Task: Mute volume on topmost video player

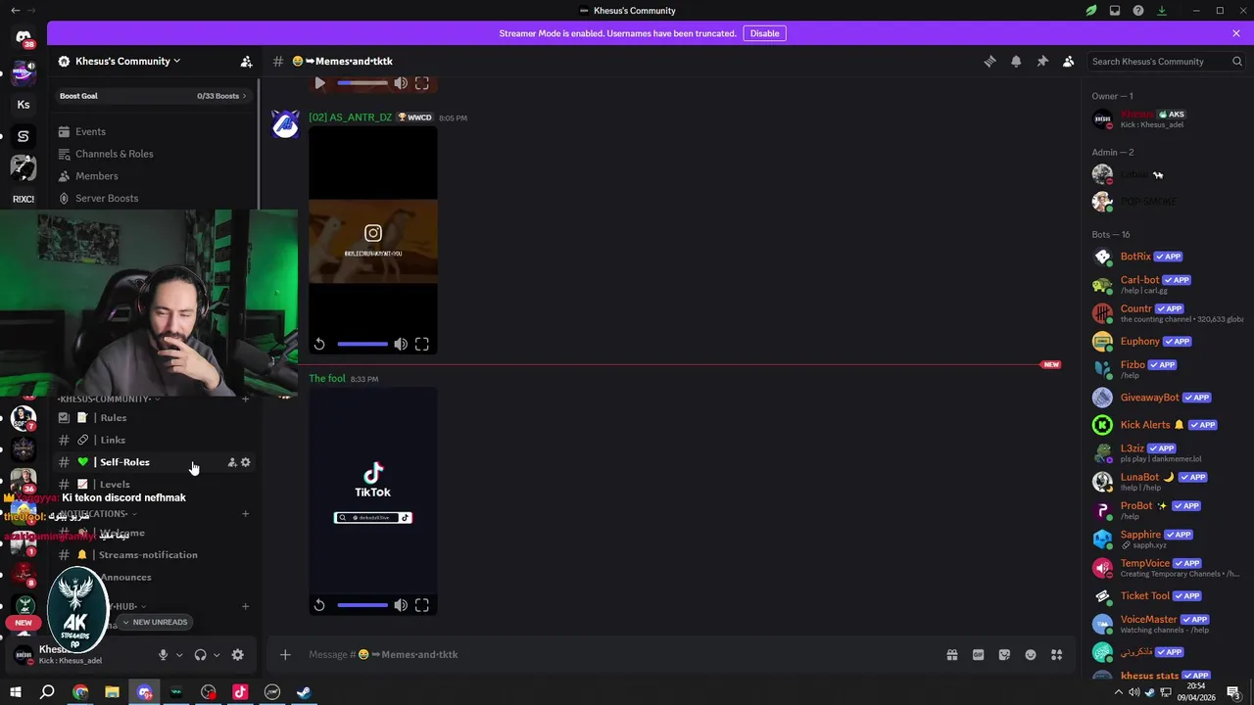Action: tap(401, 83)
